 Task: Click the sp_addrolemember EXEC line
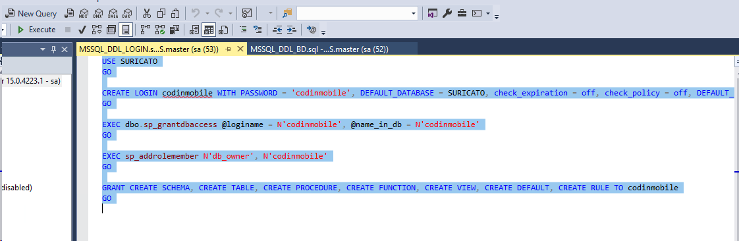(215, 155)
